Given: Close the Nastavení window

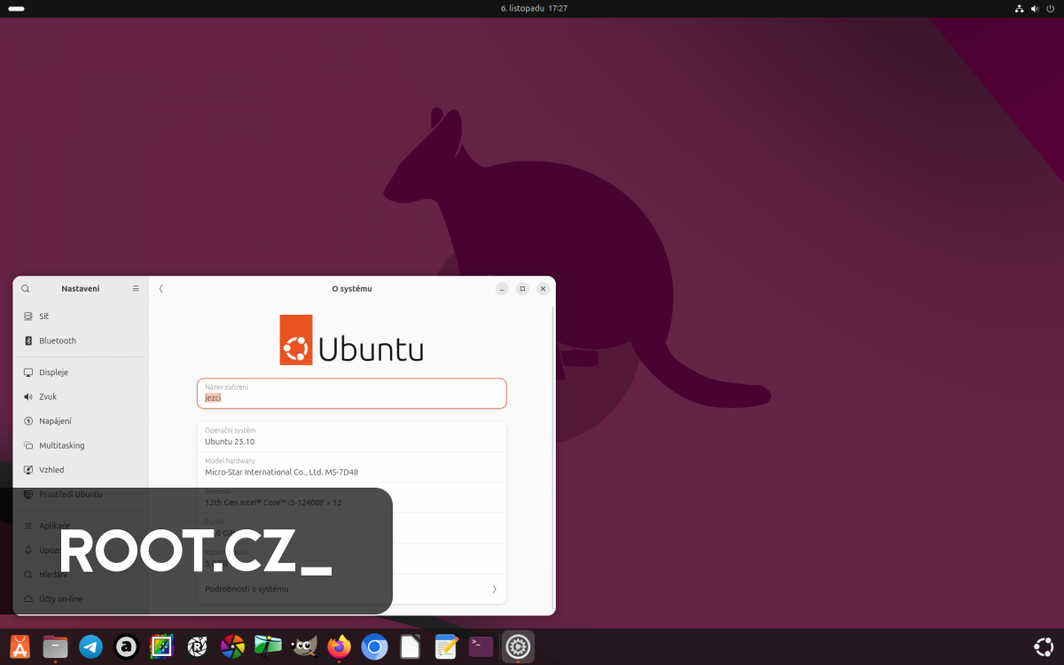Looking at the screenshot, I should (543, 289).
